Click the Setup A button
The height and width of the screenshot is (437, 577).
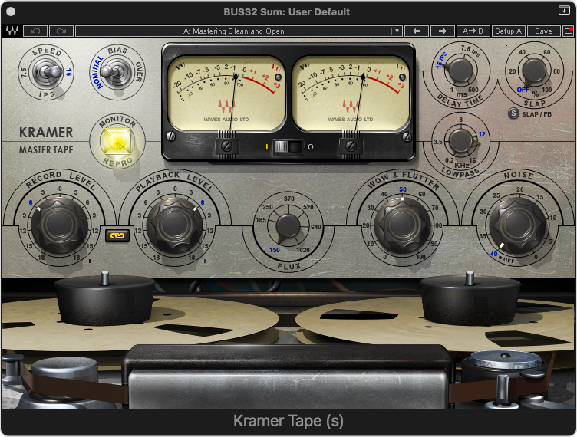coord(508,31)
